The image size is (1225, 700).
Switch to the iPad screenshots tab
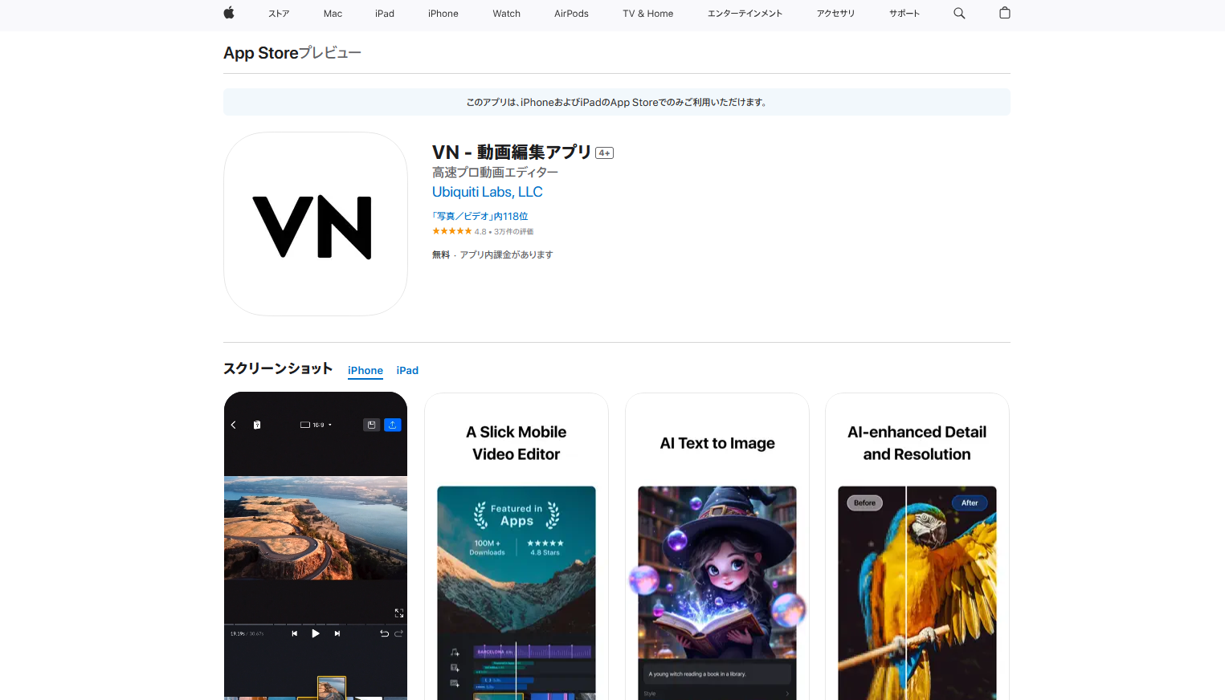(x=407, y=370)
